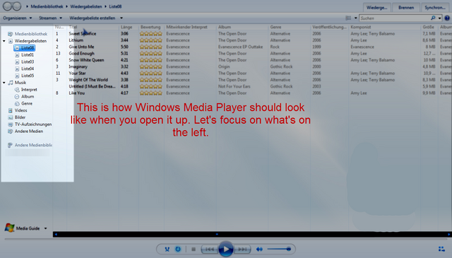Skip to the previous track

point(210,249)
